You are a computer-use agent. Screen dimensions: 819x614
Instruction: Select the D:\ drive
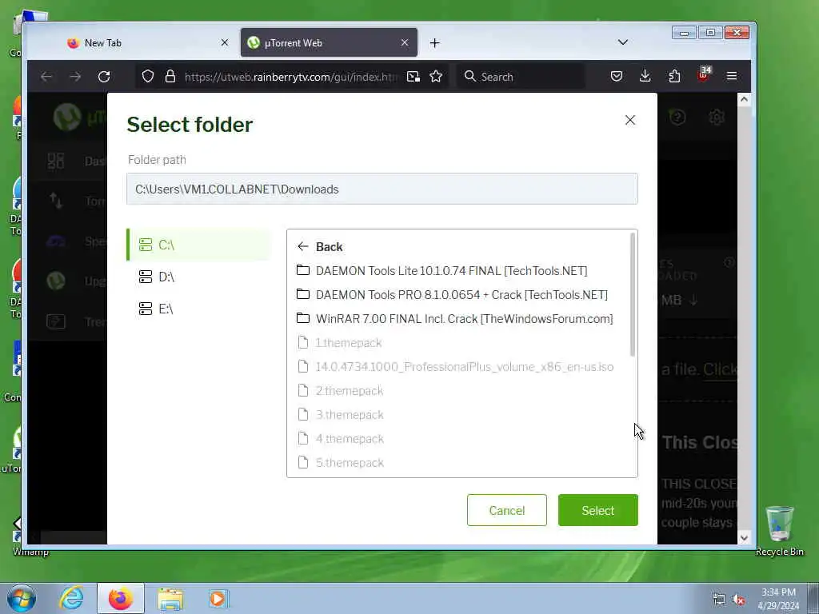point(199,277)
